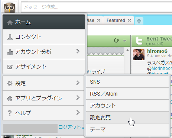Click the checkbox icon beside アサイメント
The width and height of the screenshot is (172, 138).
10,67
